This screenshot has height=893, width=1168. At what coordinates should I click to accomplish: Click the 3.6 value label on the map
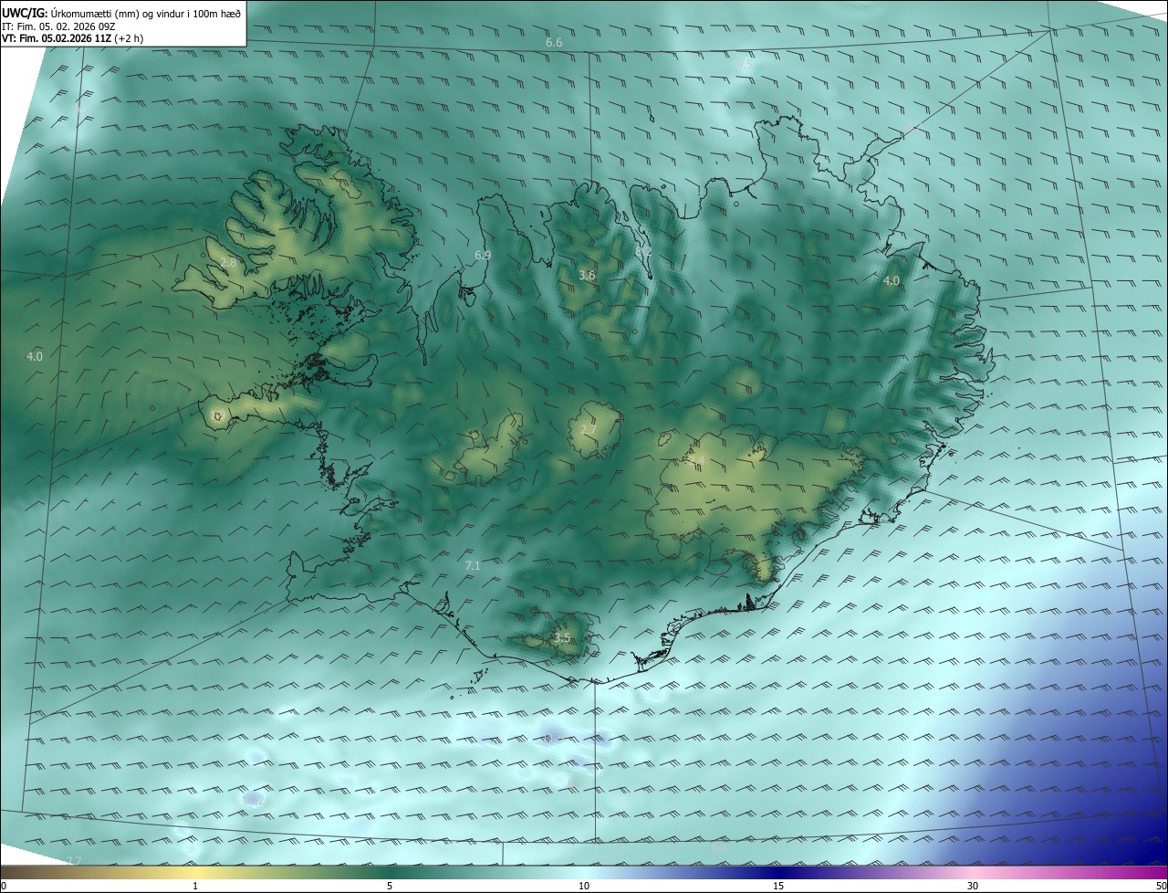point(587,275)
